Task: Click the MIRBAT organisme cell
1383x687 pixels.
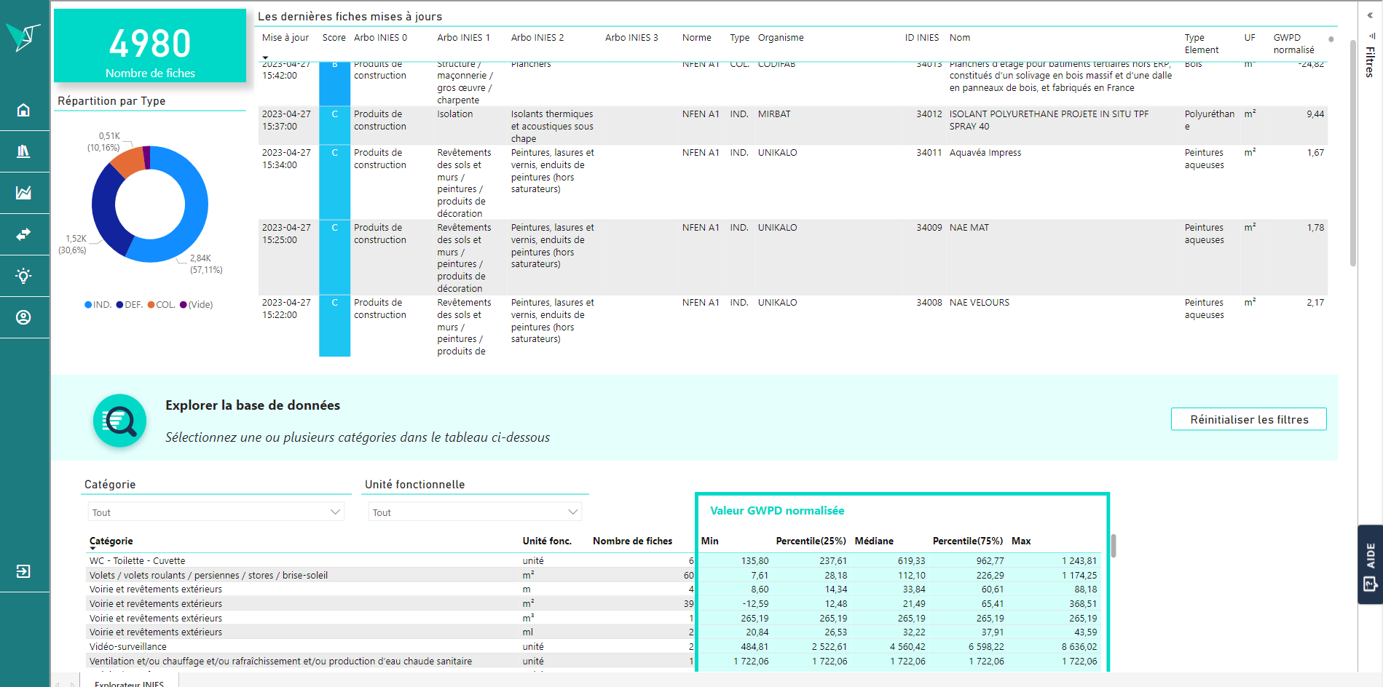Action: [773, 114]
